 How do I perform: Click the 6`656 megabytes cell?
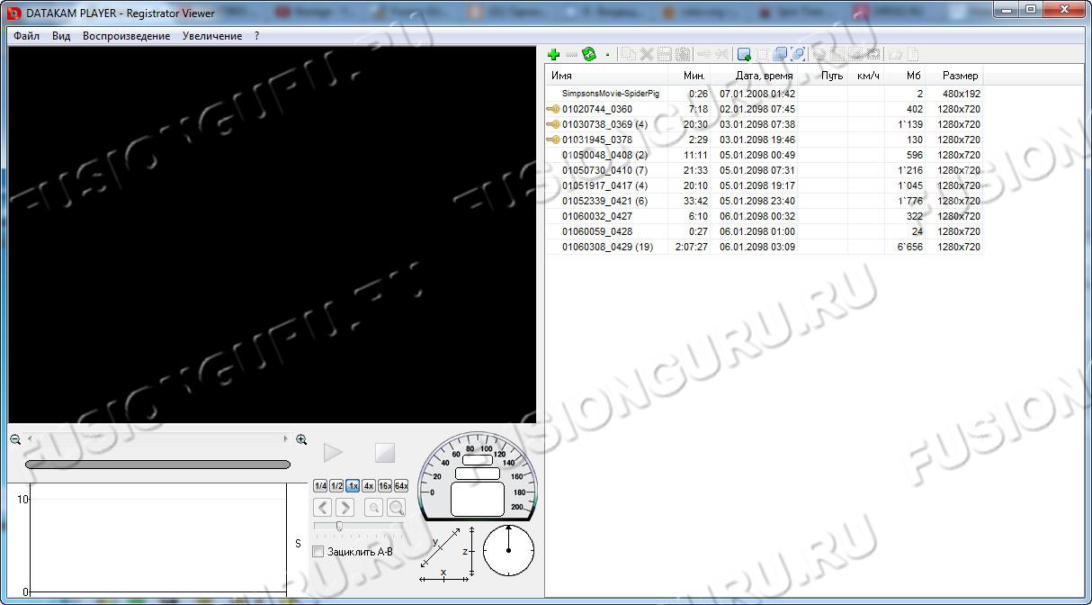point(910,247)
